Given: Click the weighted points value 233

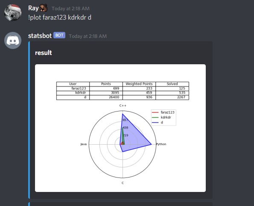Looking at the screenshot, I should pyautogui.click(x=149, y=89).
